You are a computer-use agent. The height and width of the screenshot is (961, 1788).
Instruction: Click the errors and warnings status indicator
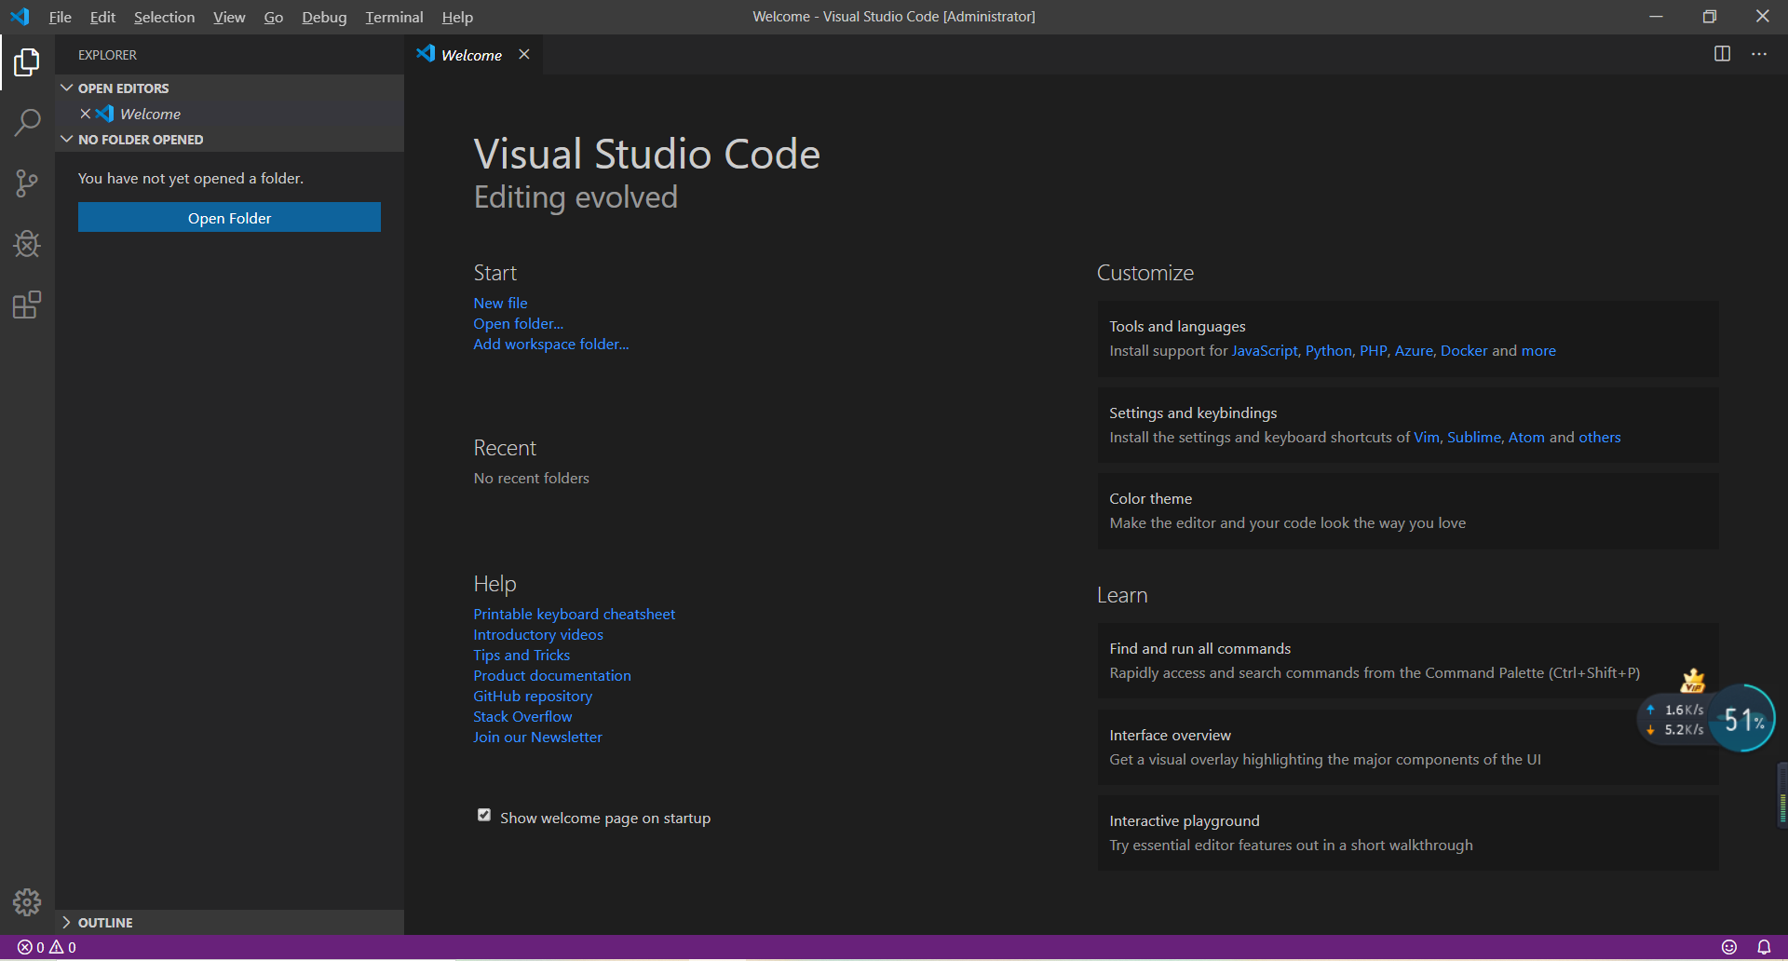[x=47, y=947]
